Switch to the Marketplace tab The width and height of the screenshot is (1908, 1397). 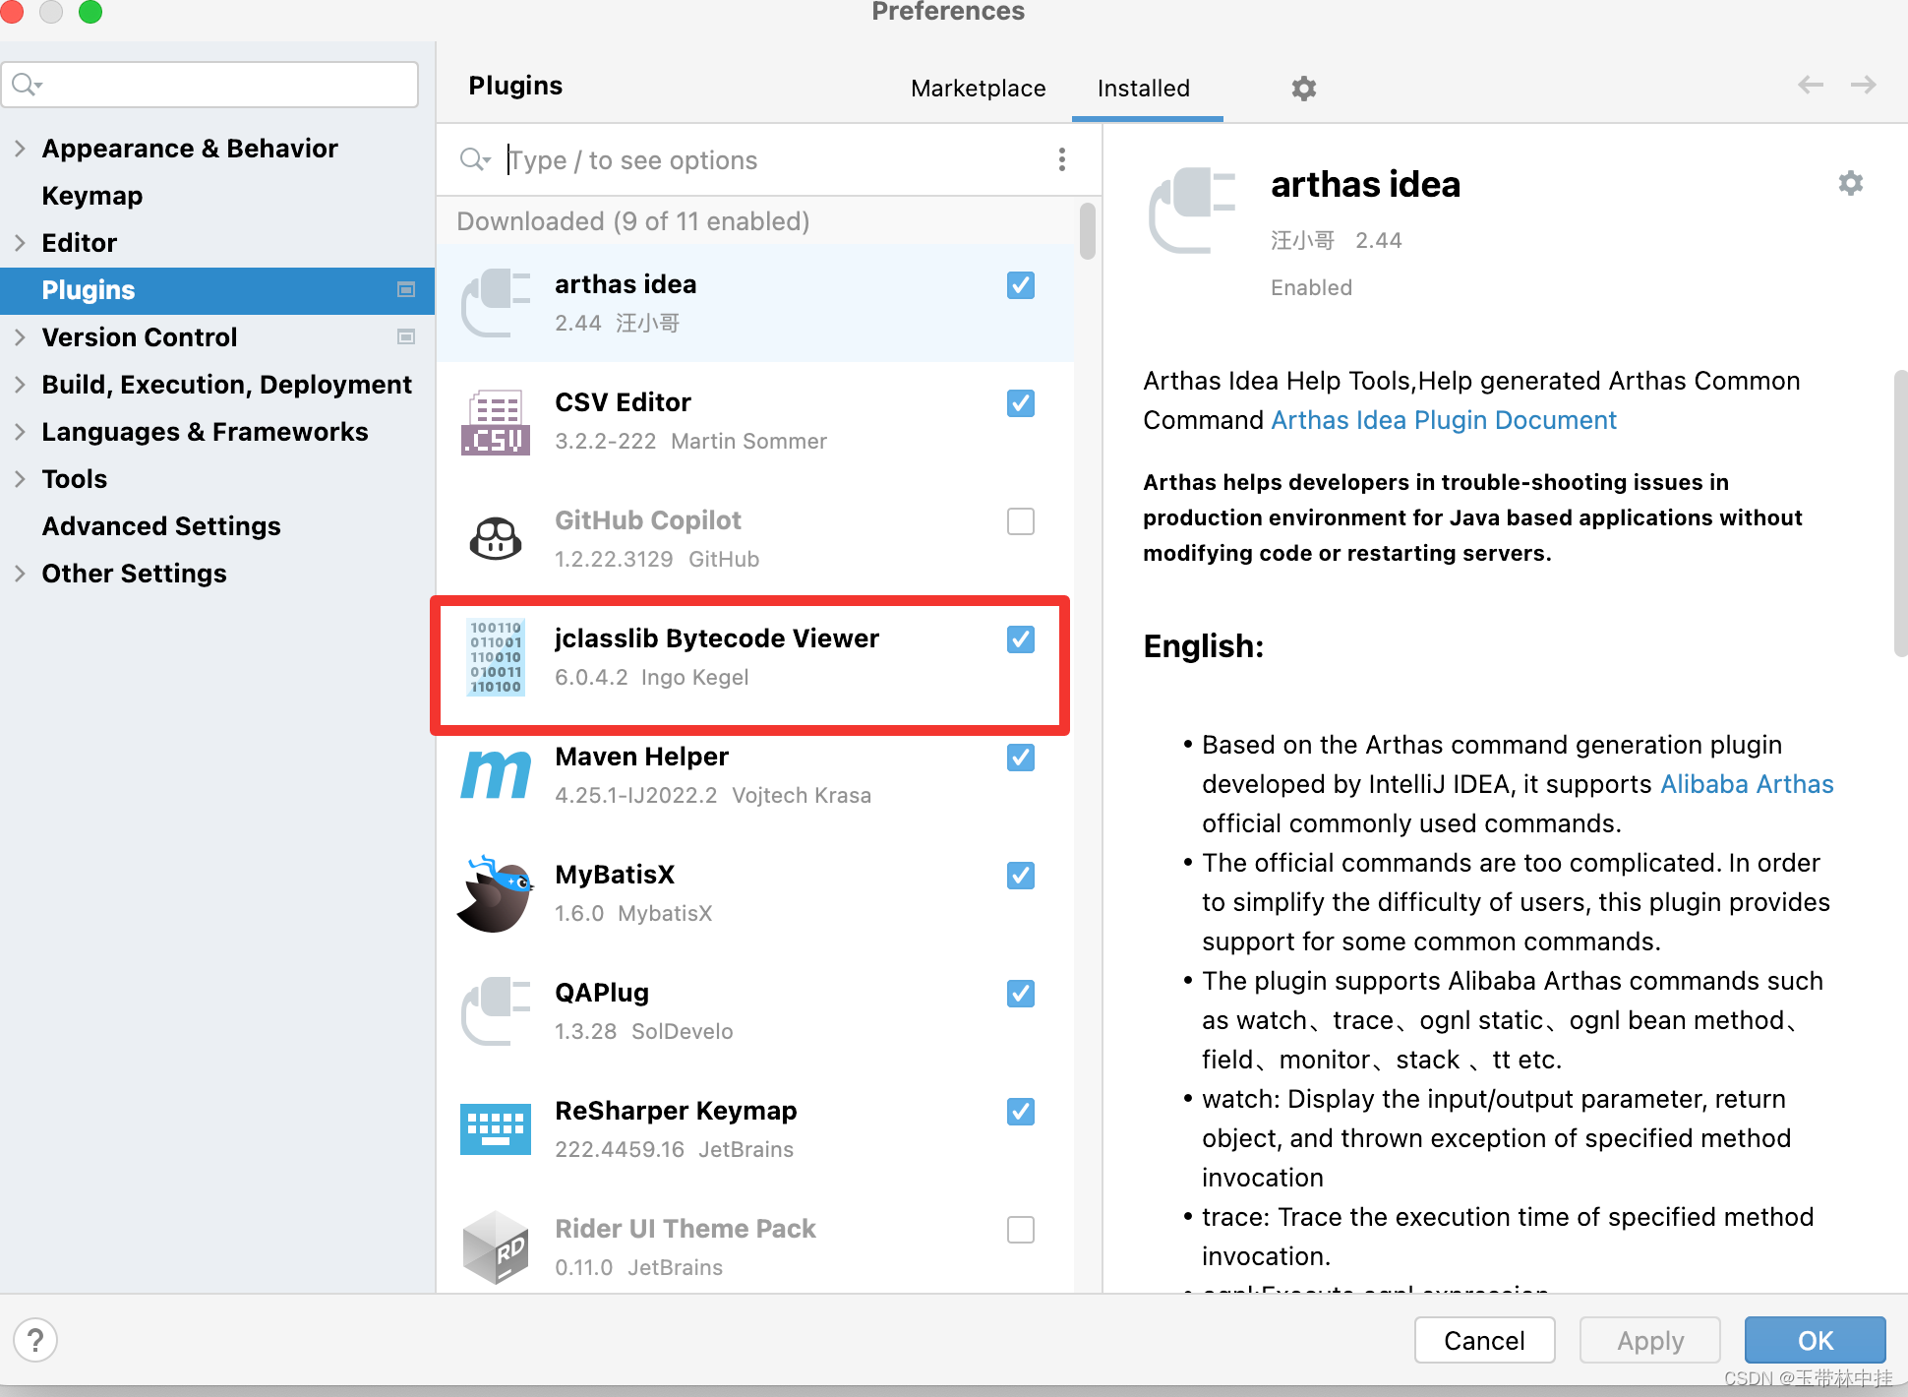click(x=978, y=89)
